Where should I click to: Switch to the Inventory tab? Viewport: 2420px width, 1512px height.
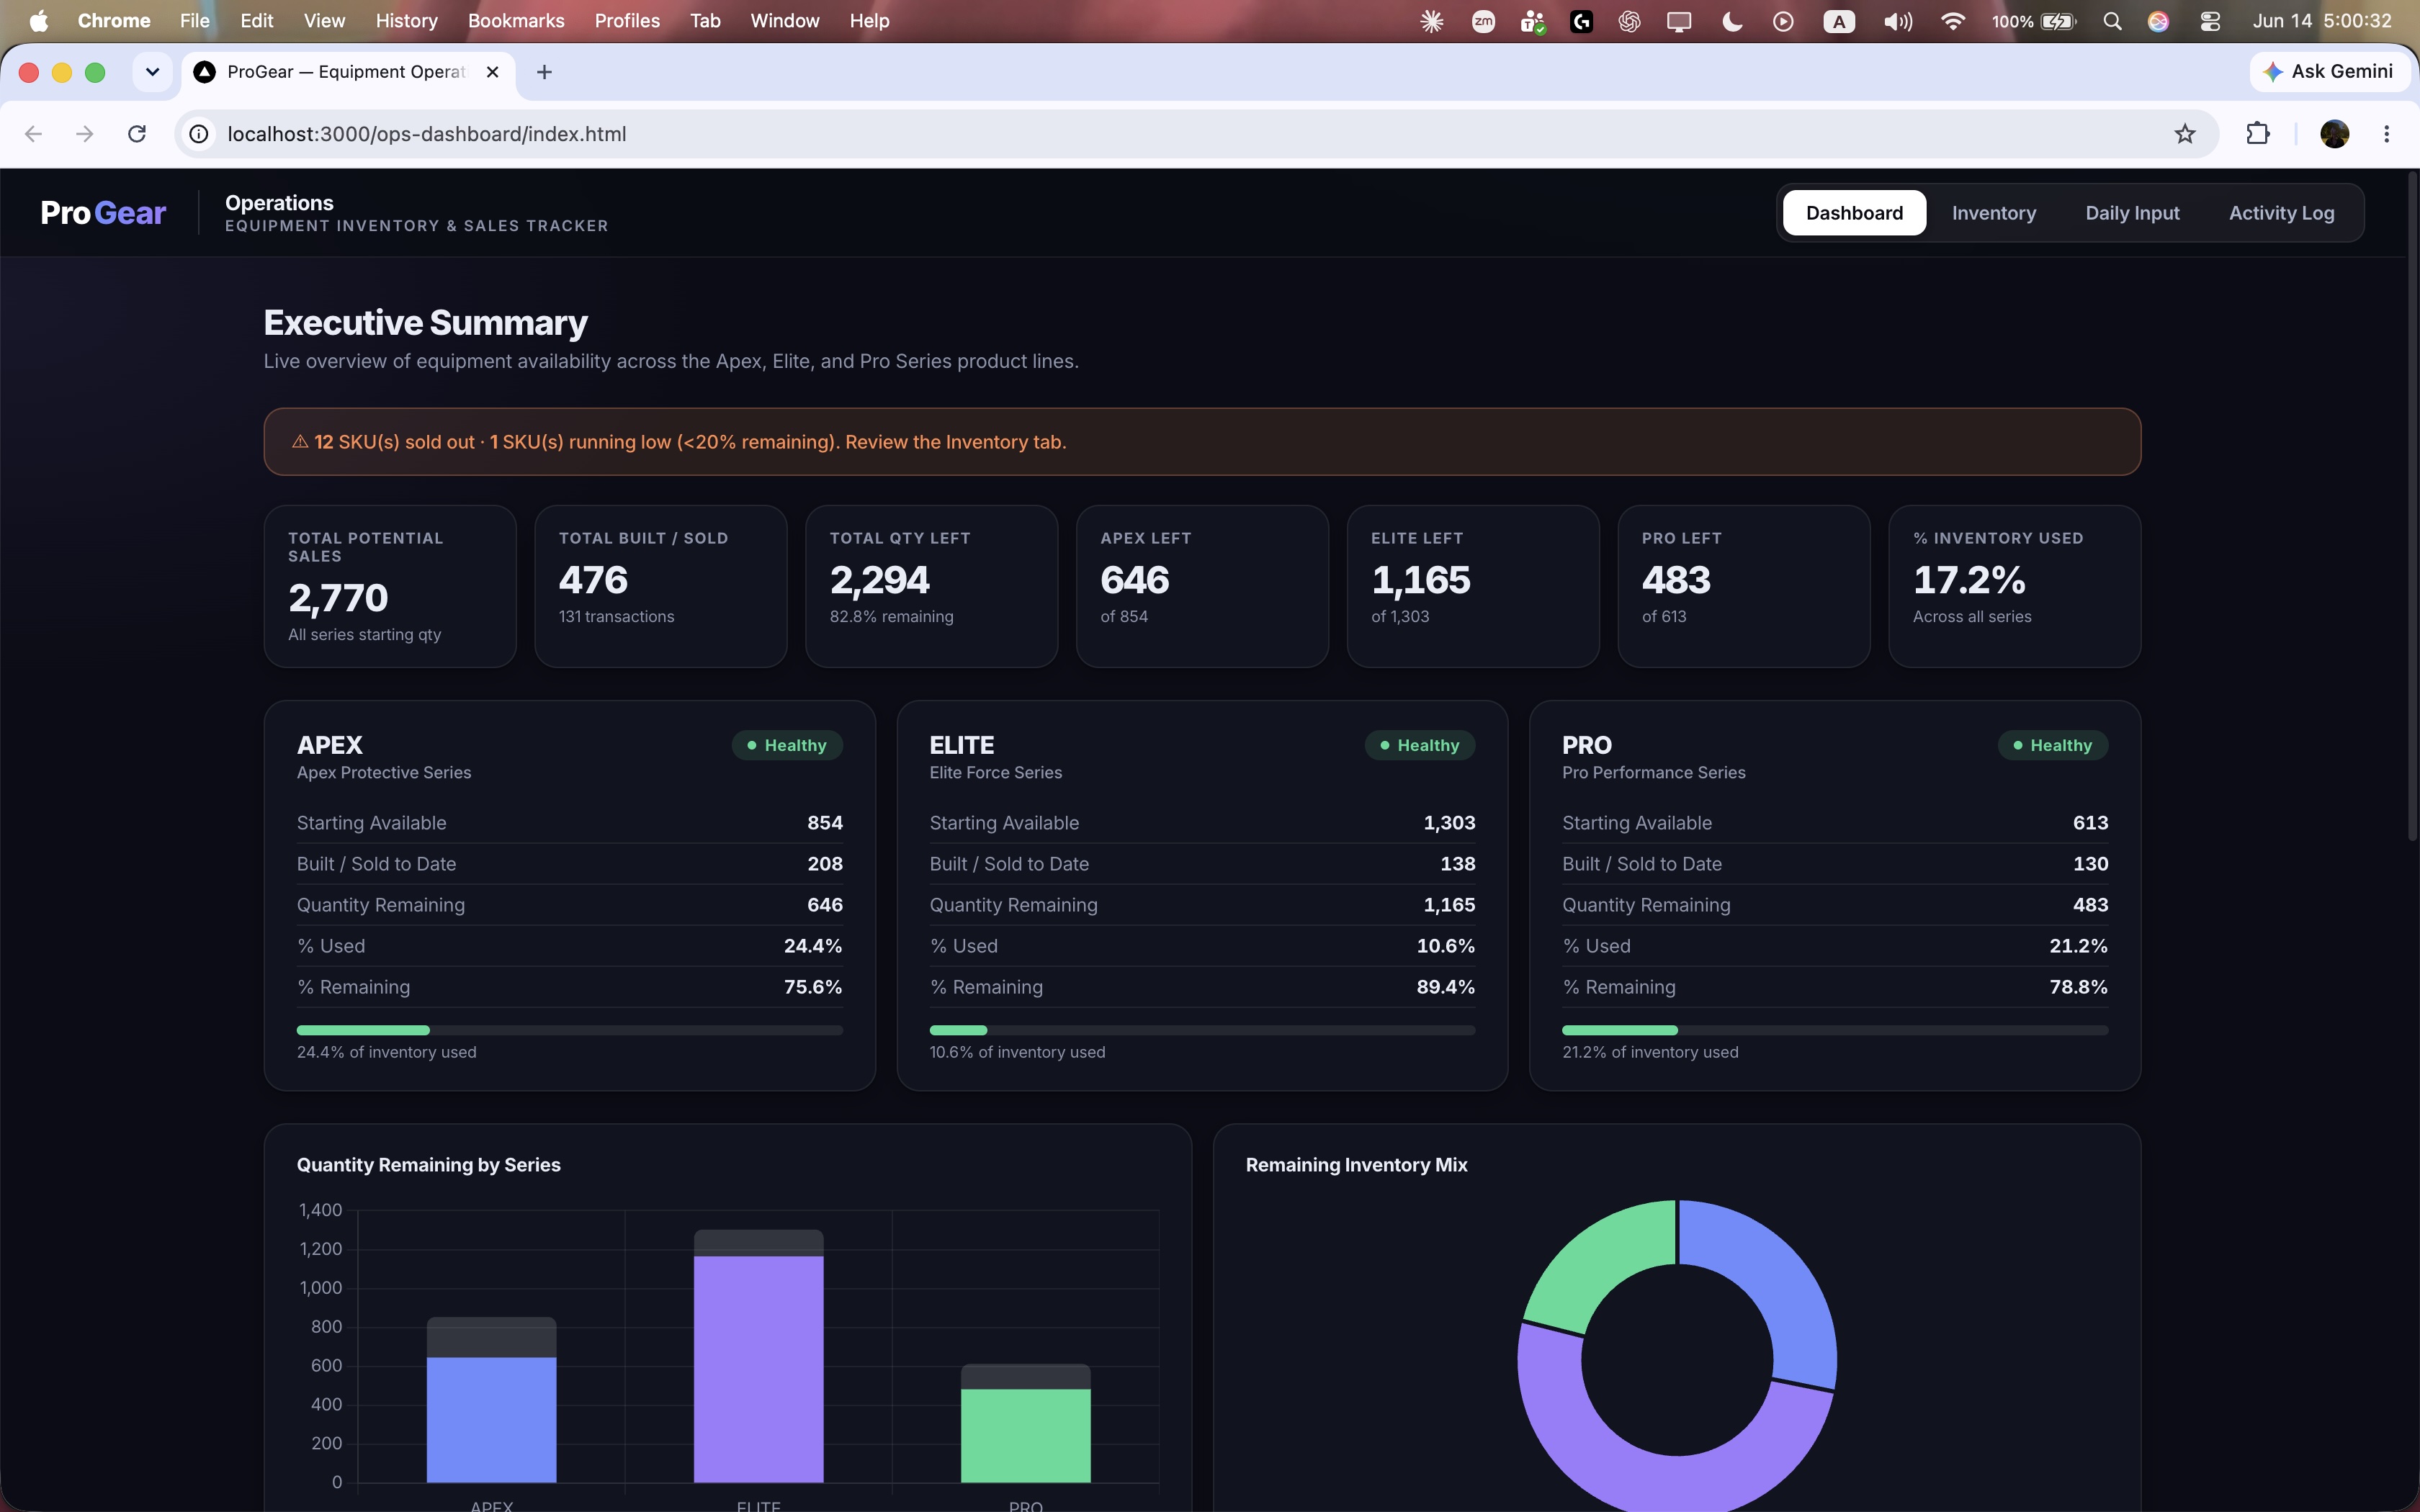click(1993, 213)
